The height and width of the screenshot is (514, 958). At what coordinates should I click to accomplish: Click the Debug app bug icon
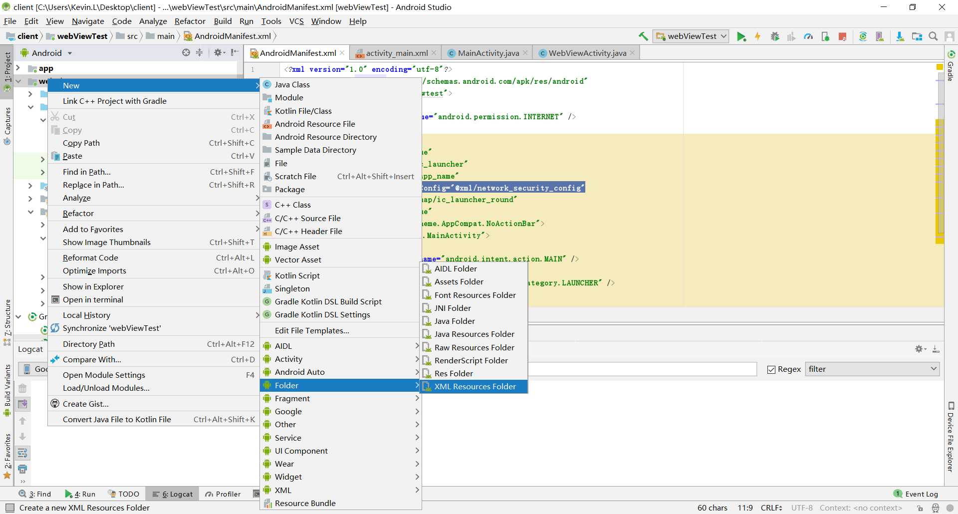[x=775, y=36]
